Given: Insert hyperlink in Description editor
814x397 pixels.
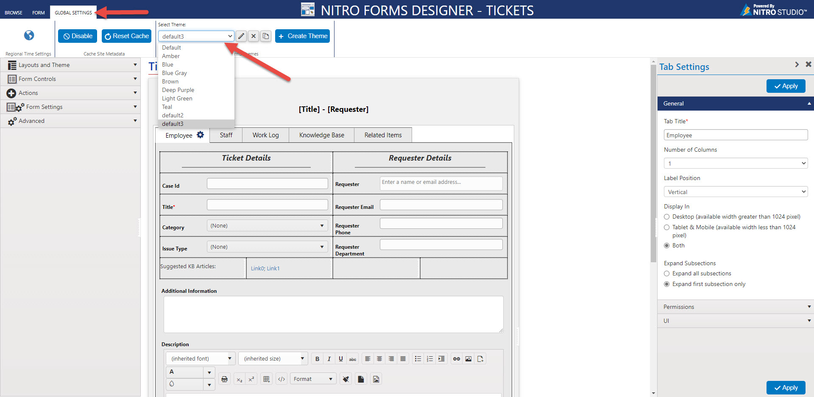Looking at the screenshot, I should [457, 359].
